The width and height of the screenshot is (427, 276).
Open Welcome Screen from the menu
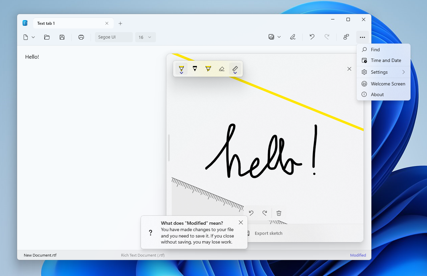tap(383, 84)
